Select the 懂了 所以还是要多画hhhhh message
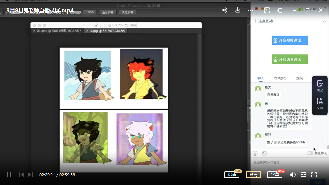This screenshot has width=329, height=185. tap(286, 142)
